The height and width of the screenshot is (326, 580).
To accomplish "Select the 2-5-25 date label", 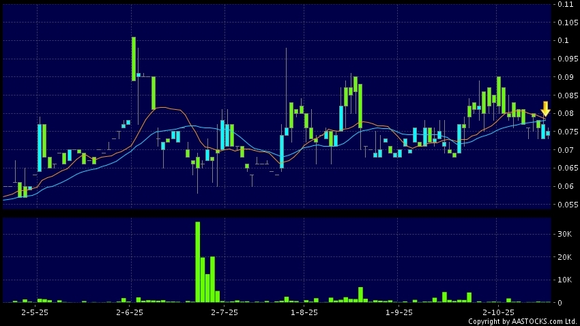I will [x=35, y=312].
